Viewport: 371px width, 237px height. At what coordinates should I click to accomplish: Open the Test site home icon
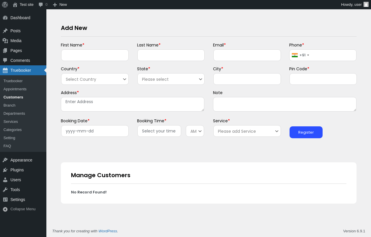(15, 5)
